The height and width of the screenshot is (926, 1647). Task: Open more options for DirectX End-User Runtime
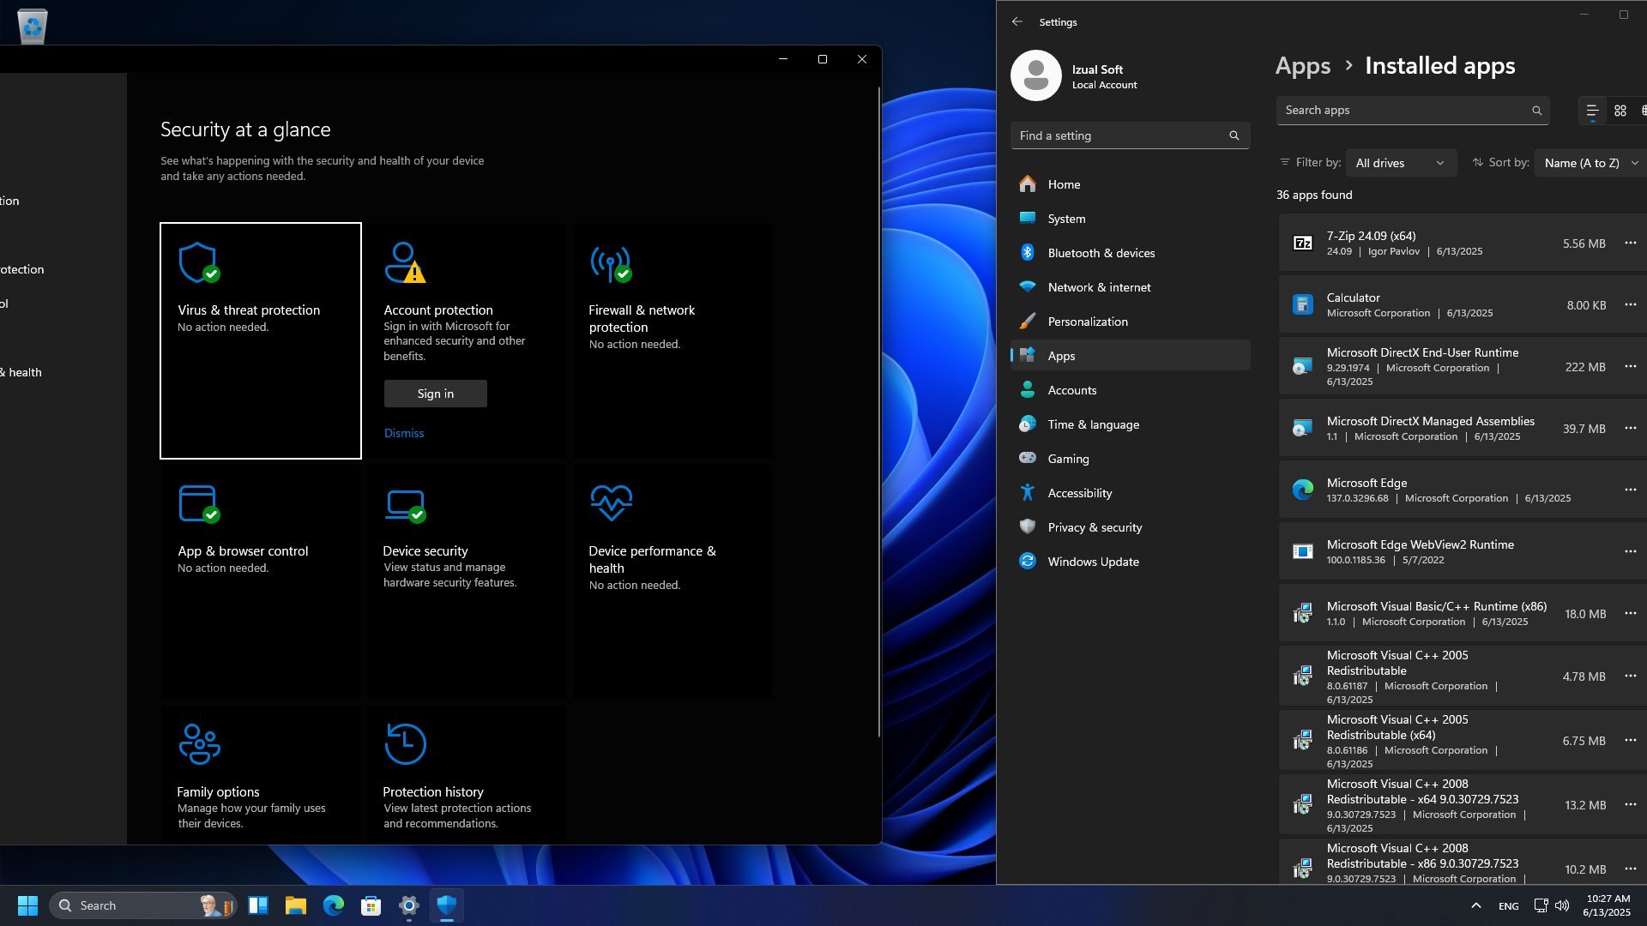[x=1631, y=367]
